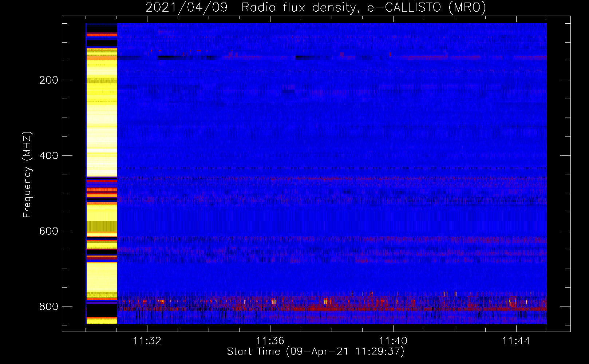
Task: Click the 11:44 time tick label
Action: [x=516, y=341]
